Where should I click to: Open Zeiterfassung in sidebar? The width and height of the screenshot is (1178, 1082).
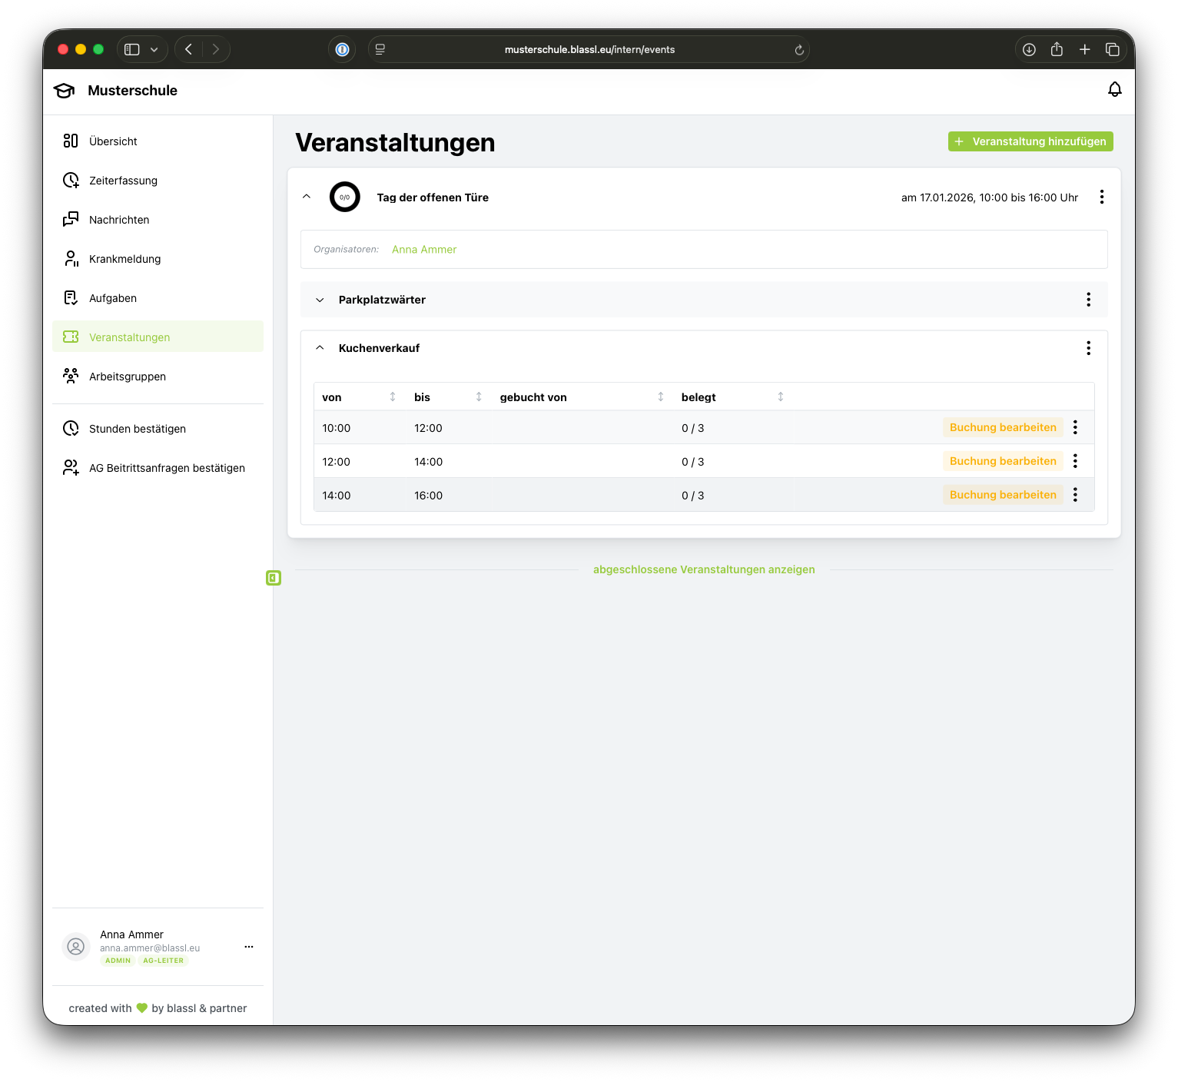tap(123, 181)
